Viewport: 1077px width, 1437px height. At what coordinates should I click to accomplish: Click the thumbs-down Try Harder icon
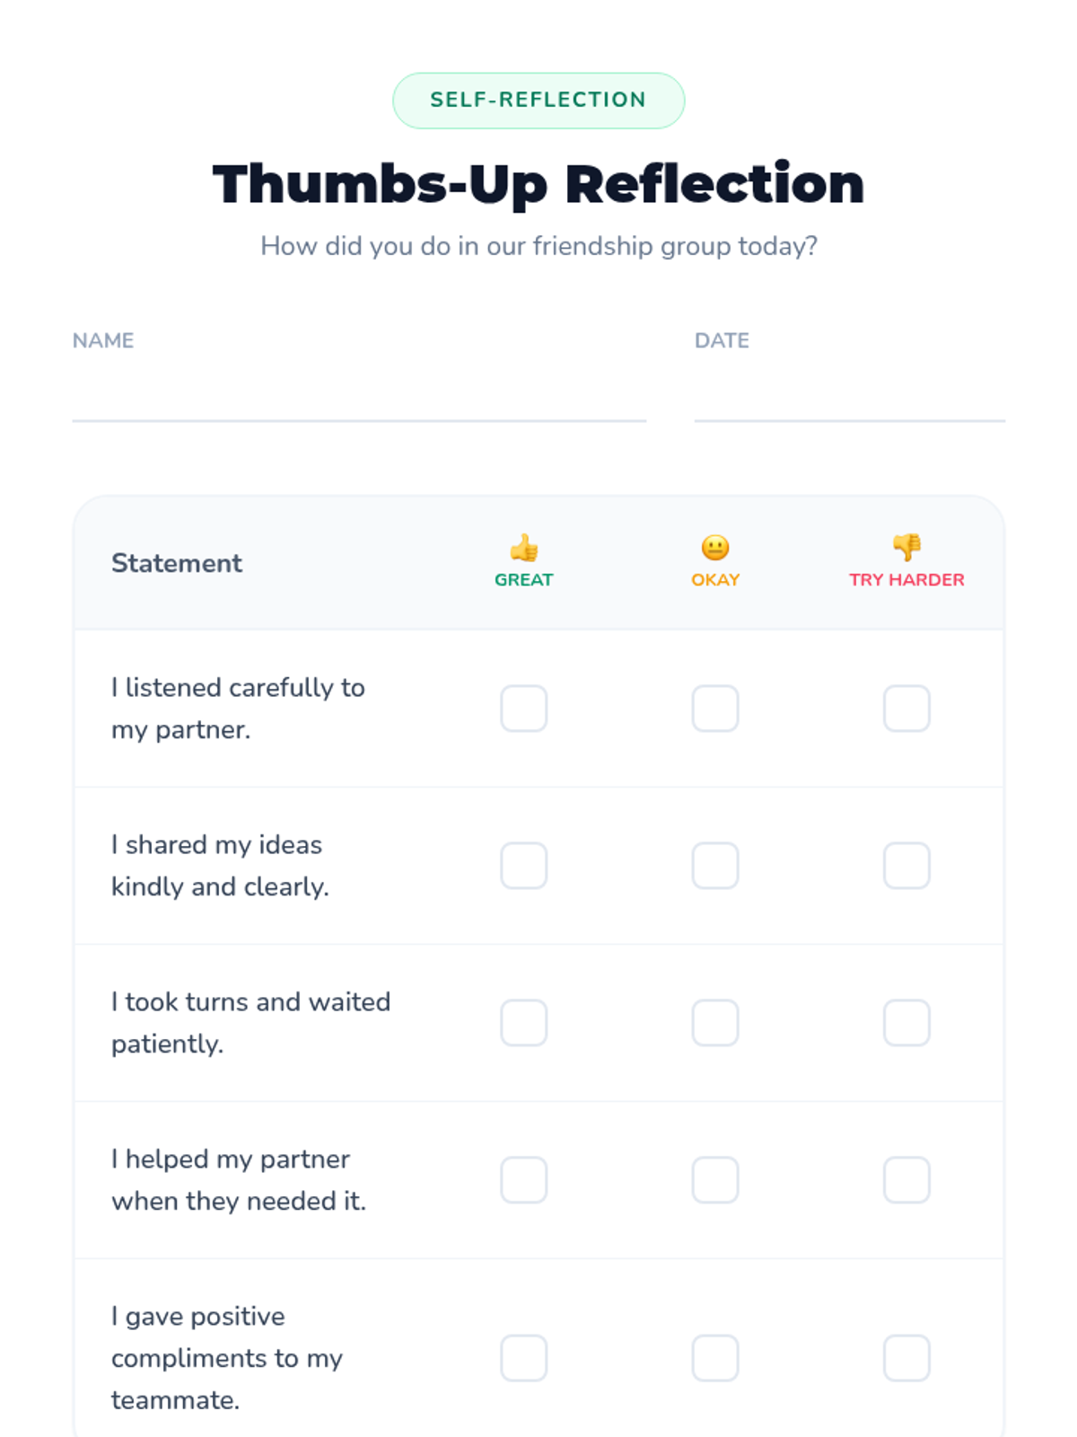(x=906, y=547)
